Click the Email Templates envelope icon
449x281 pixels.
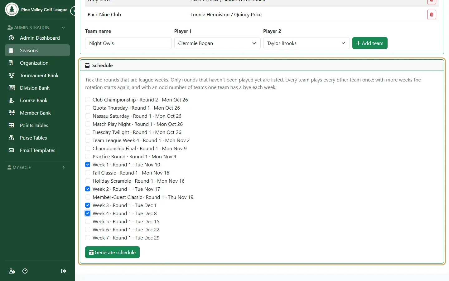pyautogui.click(x=11, y=150)
